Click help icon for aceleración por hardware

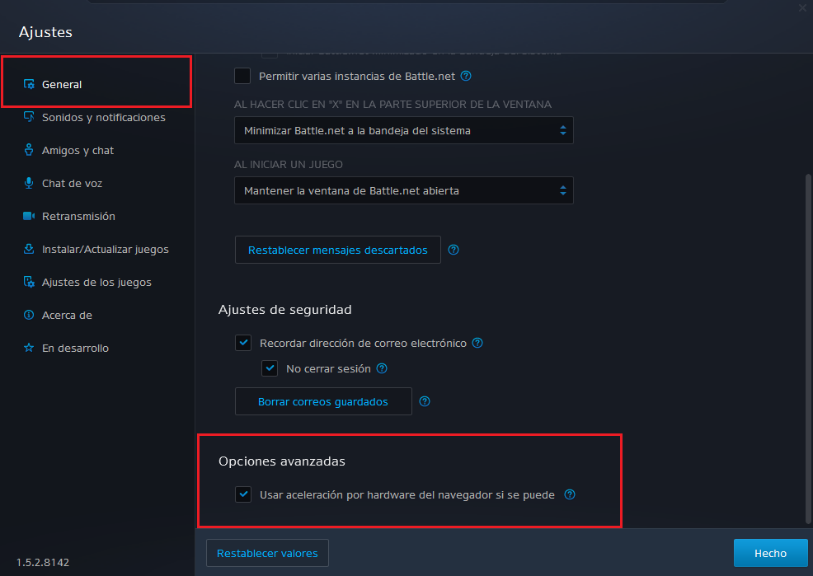pos(569,494)
